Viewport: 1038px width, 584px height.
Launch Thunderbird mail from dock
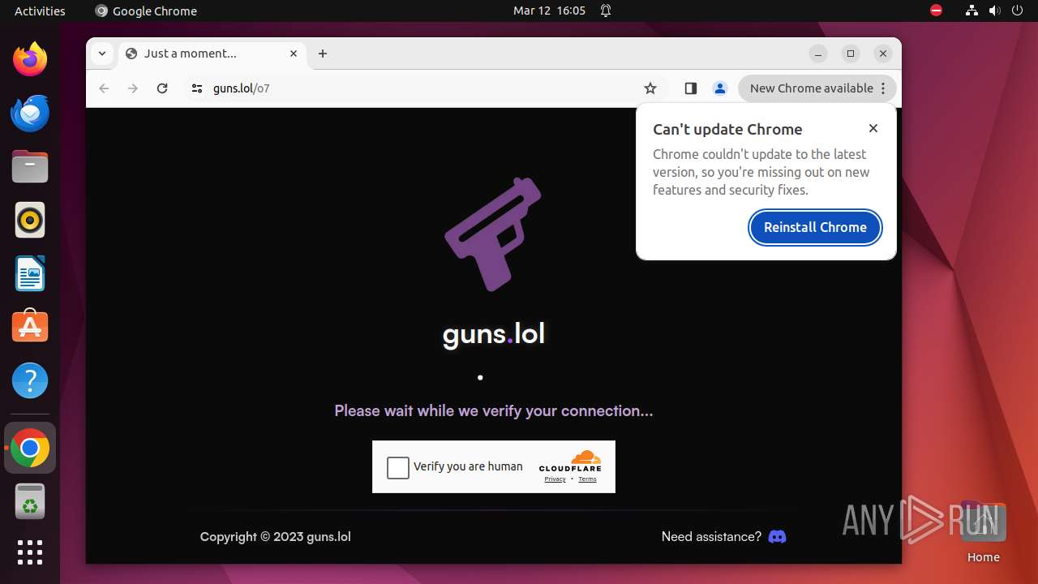point(30,113)
